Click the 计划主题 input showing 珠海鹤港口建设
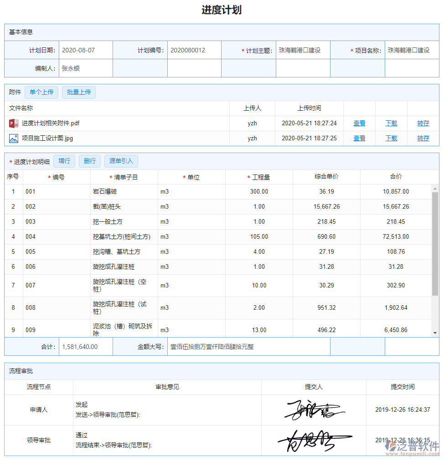 coord(302,50)
